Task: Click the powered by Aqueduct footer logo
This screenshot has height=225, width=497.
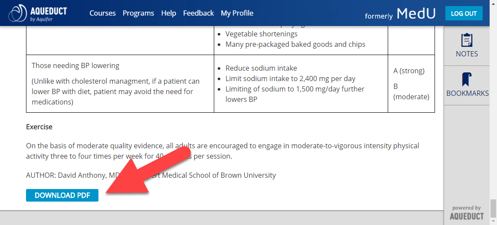Action: click(x=467, y=212)
